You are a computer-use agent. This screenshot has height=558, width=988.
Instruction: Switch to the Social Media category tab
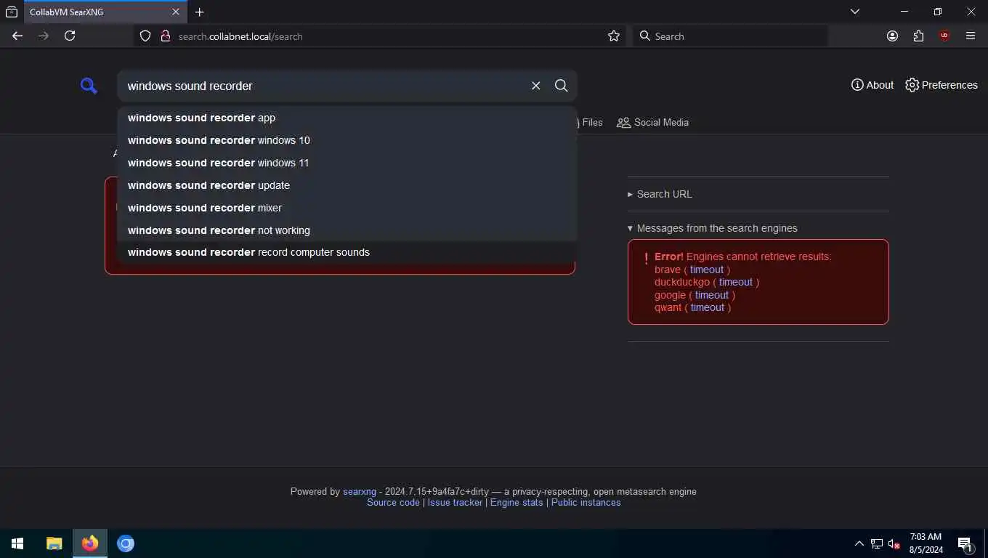(652, 122)
